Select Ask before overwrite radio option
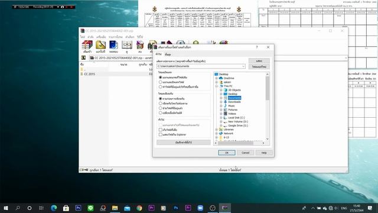Viewport: 378px width, 213px height. (160, 99)
